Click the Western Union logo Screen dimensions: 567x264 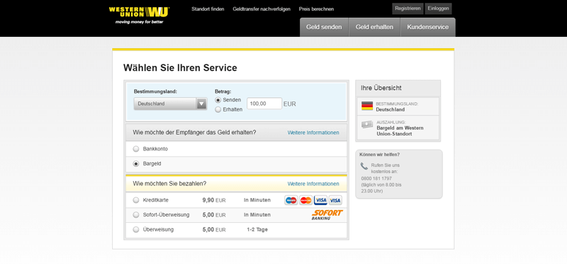139,15
